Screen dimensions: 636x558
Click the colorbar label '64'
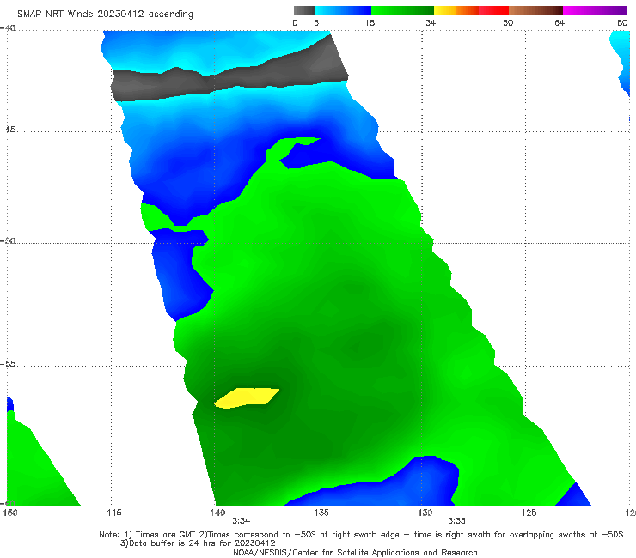pos(560,22)
